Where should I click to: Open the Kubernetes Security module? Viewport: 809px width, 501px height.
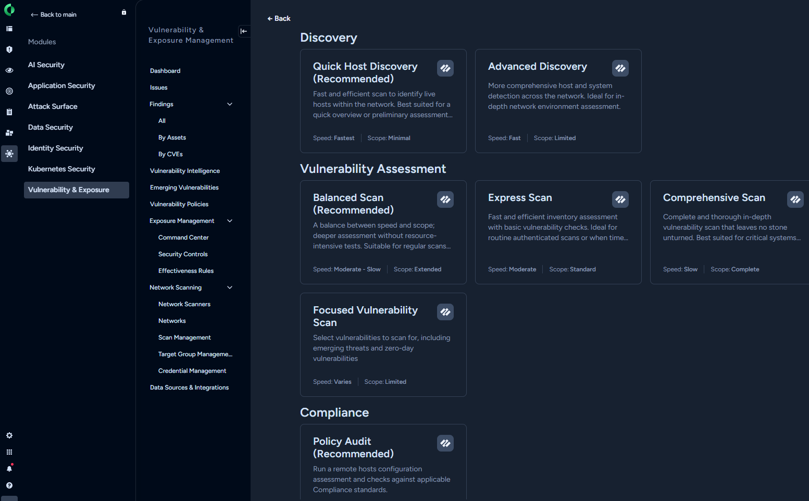coord(61,169)
